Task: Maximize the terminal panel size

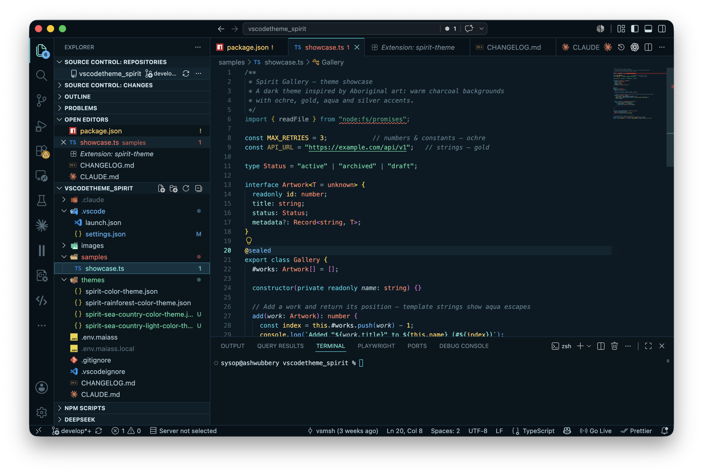Action: [648, 346]
